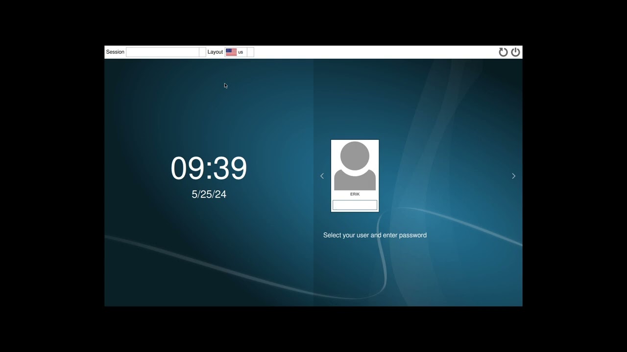Click the 09:39 clock text
Screen dimensions: 627x352
209,168
